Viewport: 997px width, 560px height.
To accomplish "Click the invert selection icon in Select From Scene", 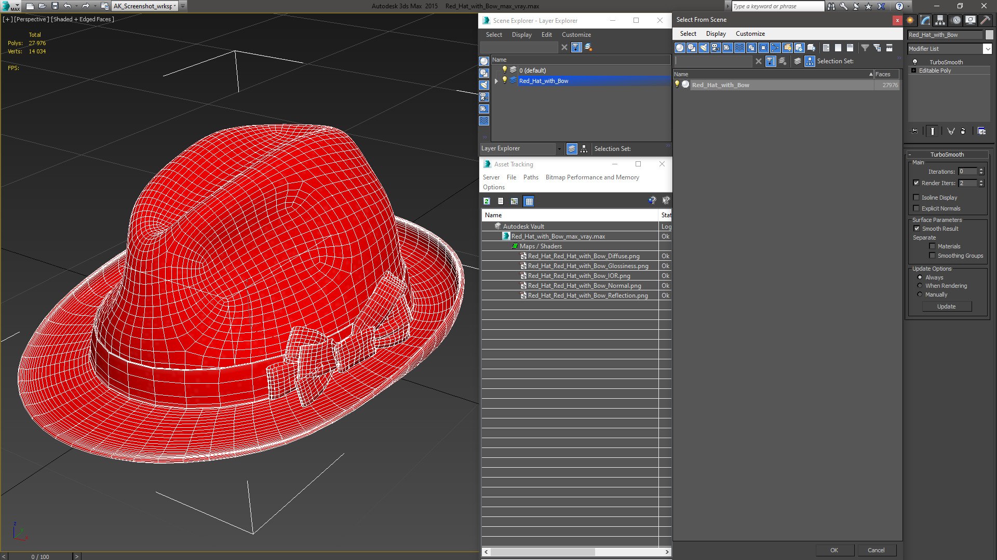I will coord(850,48).
